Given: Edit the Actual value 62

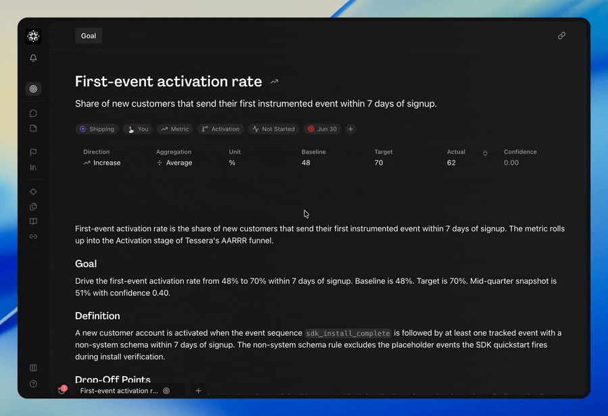Looking at the screenshot, I should (451, 163).
